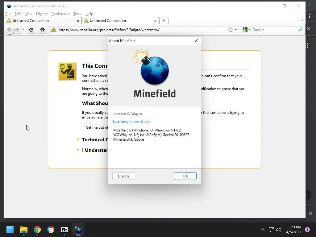Bookmark this page with the star icon
316x237 pixels.
[x=230, y=30]
